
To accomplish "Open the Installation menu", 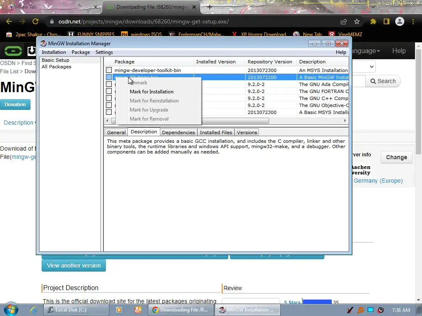I will point(54,52).
